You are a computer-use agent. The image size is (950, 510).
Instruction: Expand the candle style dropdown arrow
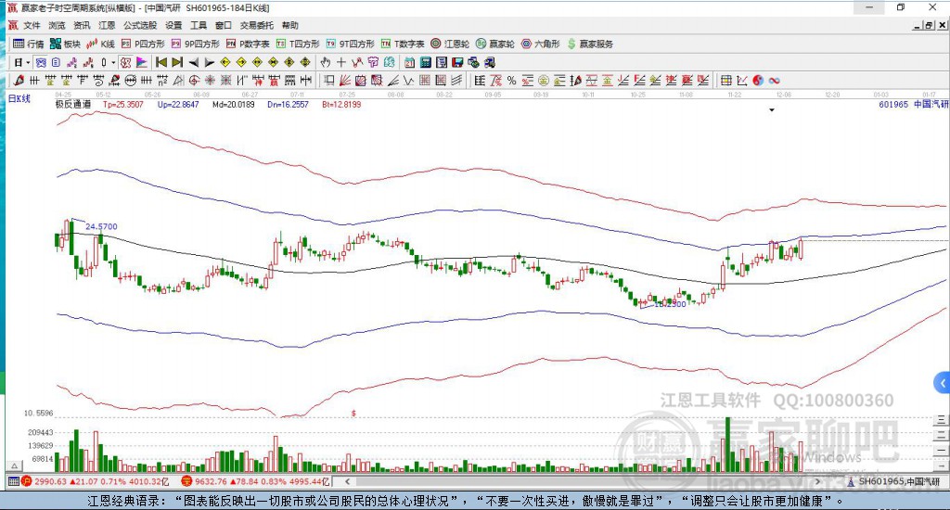112,62
